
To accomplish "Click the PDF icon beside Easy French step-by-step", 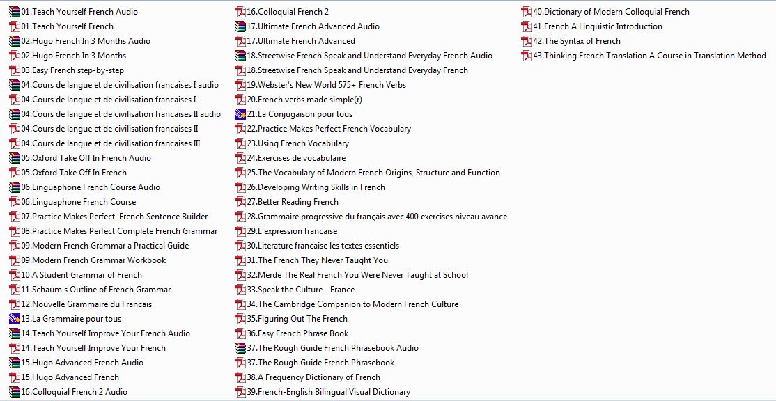I will [x=15, y=70].
